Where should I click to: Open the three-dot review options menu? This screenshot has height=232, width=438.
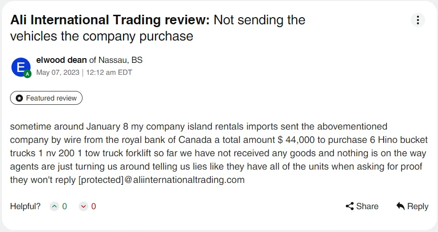point(417,20)
